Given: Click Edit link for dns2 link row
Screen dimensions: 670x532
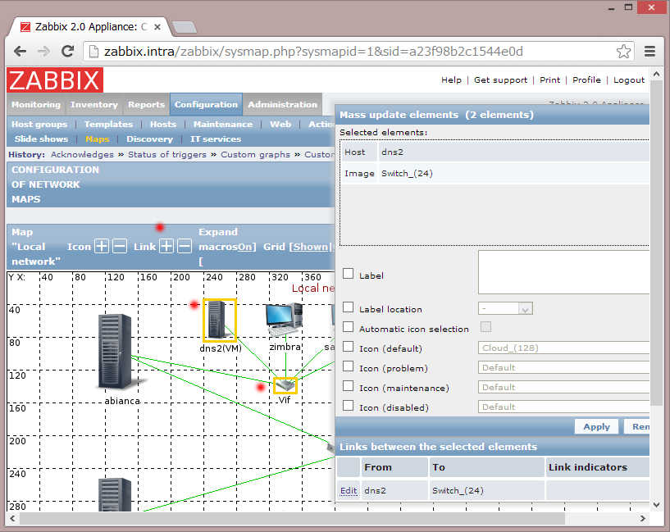Looking at the screenshot, I should [x=349, y=490].
